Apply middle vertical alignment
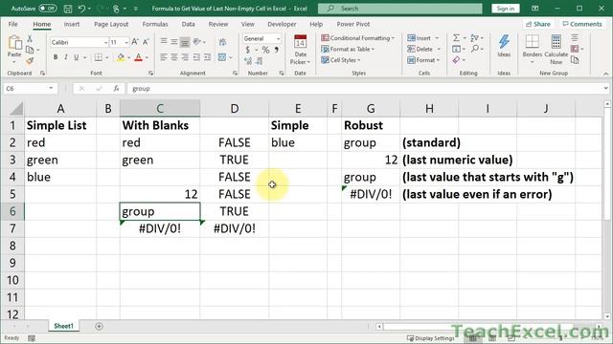This screenshot has height=344, width=613. click(174, 41)
